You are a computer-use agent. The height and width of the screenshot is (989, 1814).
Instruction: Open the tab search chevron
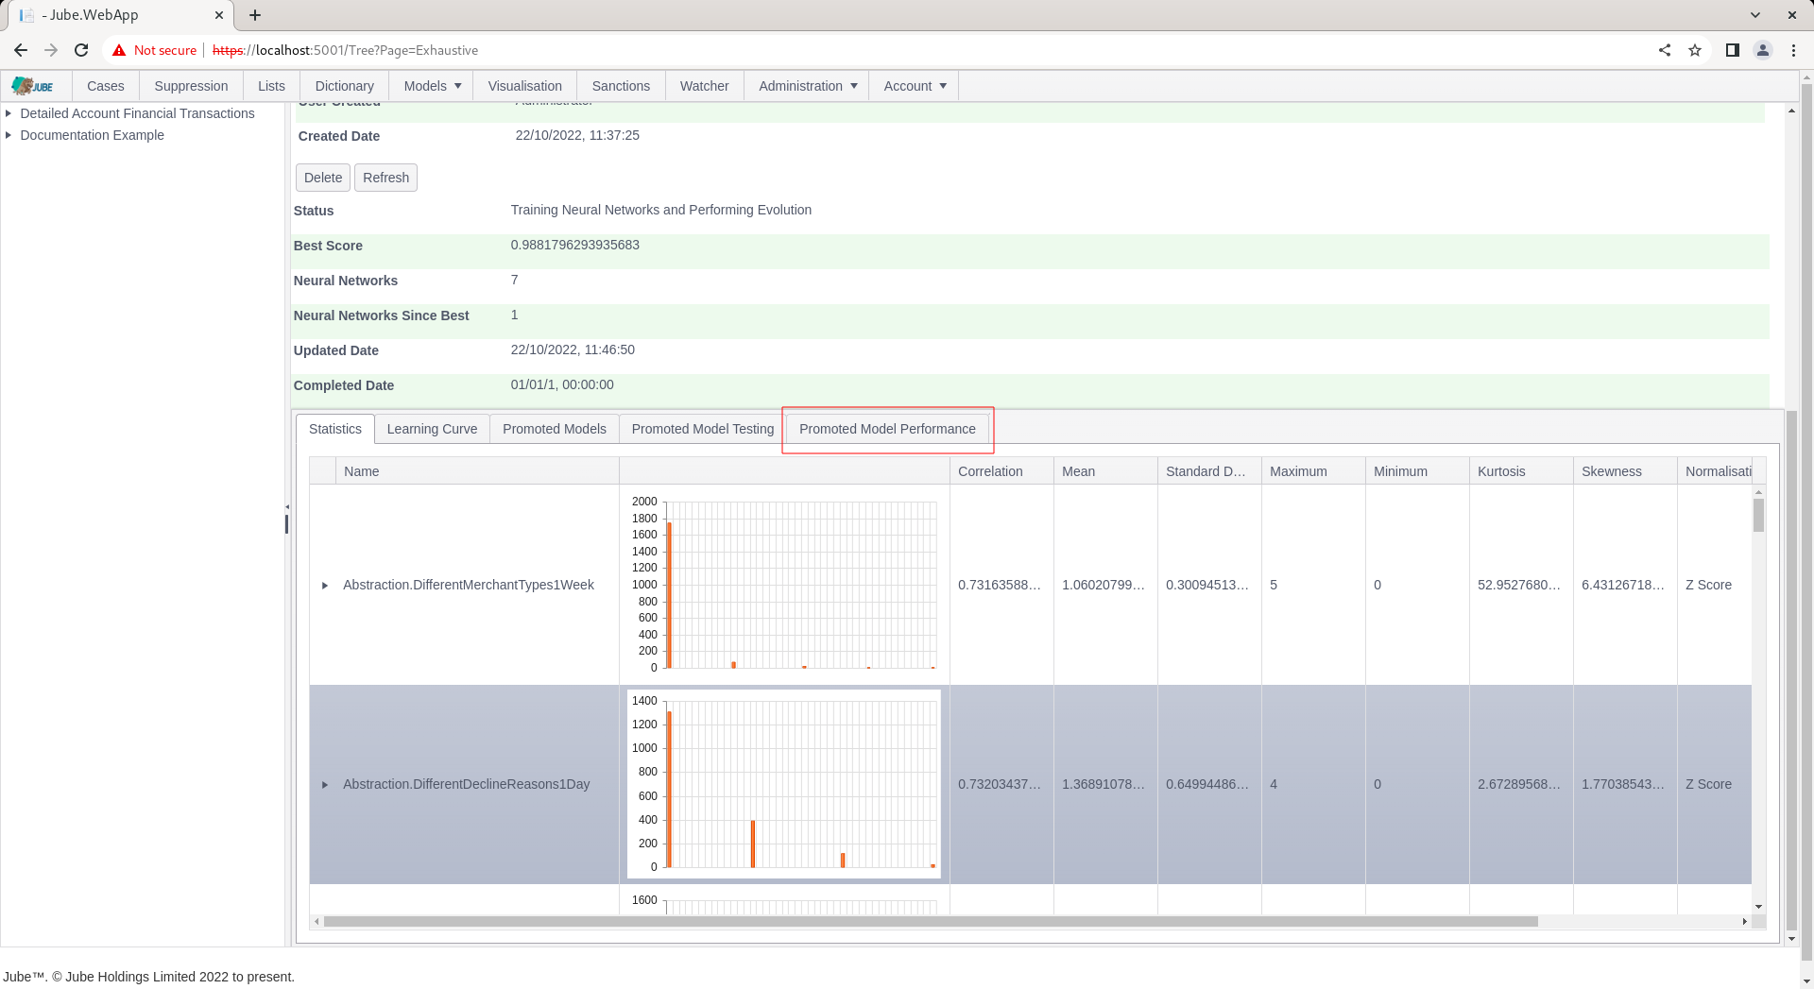1755,15
